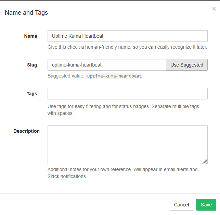Apply the Use Suggested slug button
This screenshot has height=215, width=220.
[187, 65]
